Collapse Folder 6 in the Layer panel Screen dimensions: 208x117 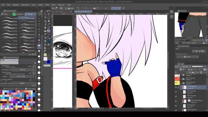coord(181,83)
